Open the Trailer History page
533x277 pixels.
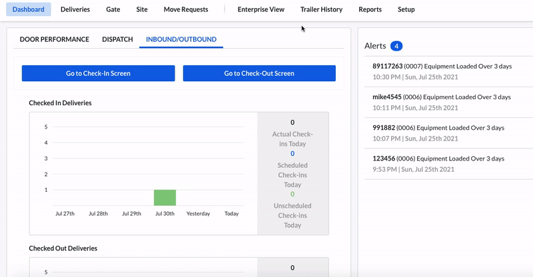[x=321, y=9]
